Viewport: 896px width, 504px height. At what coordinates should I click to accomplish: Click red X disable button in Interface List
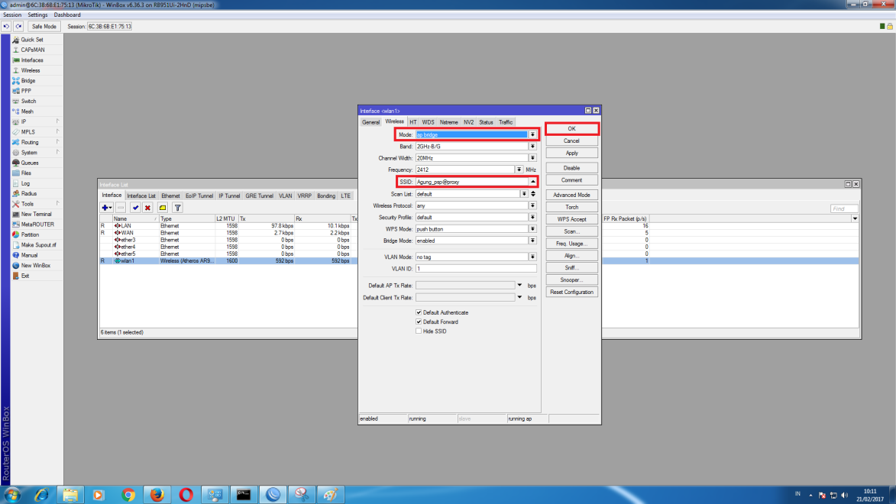tap(147, 208)
